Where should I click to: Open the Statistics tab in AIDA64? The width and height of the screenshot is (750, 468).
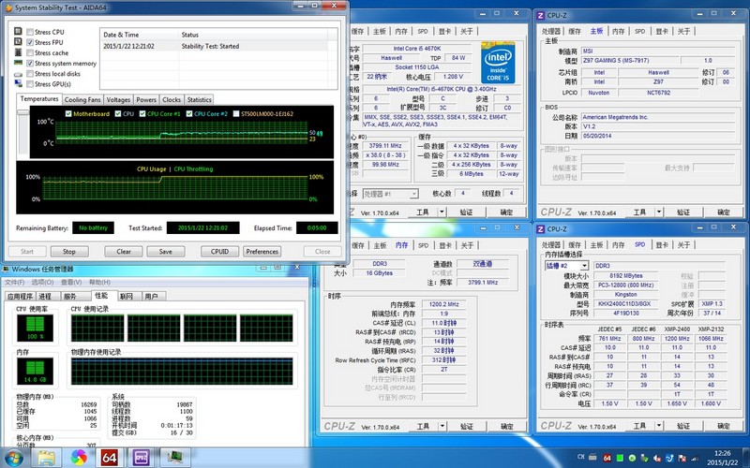(x=199, y=100)
